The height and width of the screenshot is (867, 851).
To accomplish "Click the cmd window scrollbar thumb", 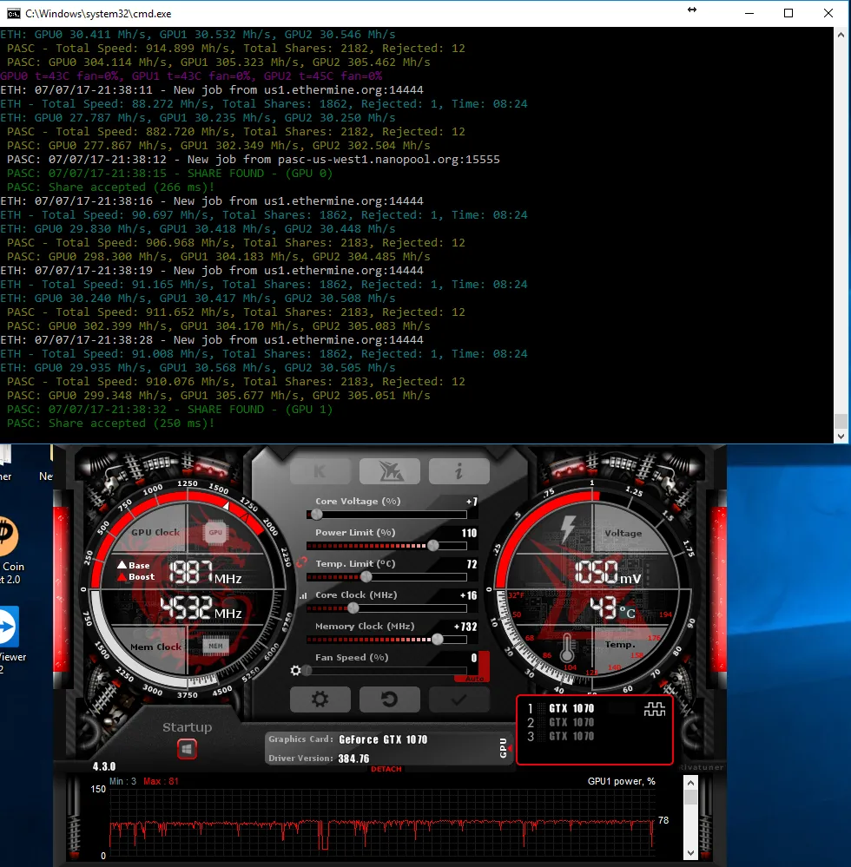I will (x=841, y=421).
